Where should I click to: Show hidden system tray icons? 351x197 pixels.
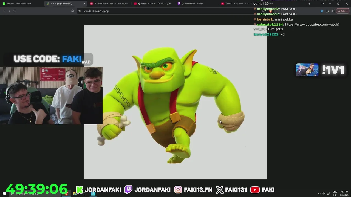coord(319,193)
